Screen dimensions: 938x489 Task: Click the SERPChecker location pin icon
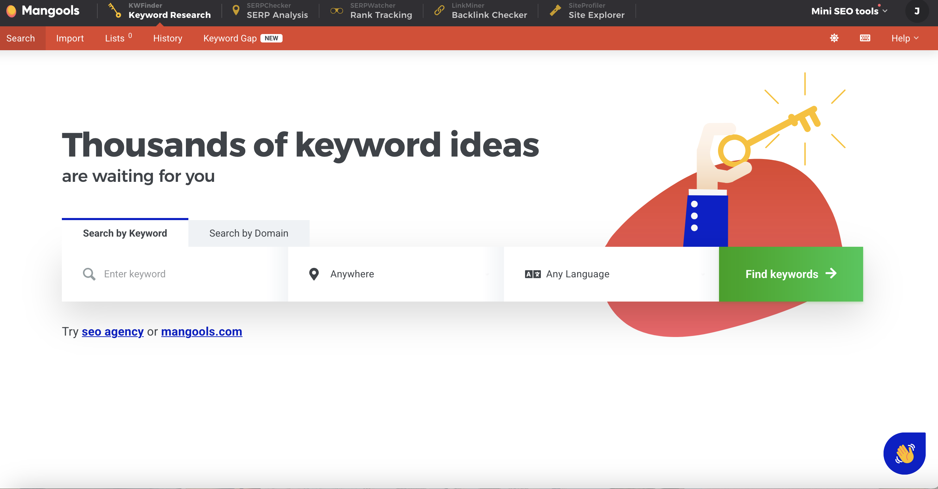point(236,10)
